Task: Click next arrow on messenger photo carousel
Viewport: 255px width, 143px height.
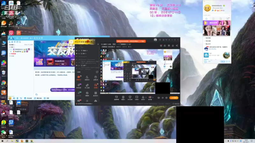Action: click(x=229, y=31)
